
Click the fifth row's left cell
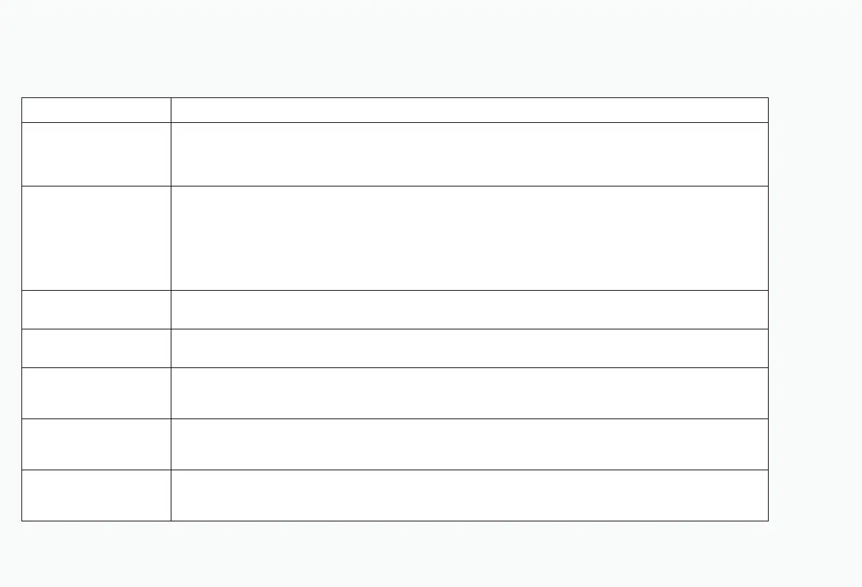coord(96,348)
